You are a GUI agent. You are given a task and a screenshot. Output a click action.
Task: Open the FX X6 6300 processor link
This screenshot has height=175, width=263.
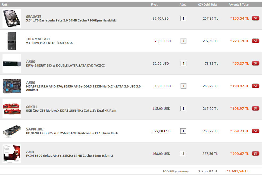click(x=69, y=156)
